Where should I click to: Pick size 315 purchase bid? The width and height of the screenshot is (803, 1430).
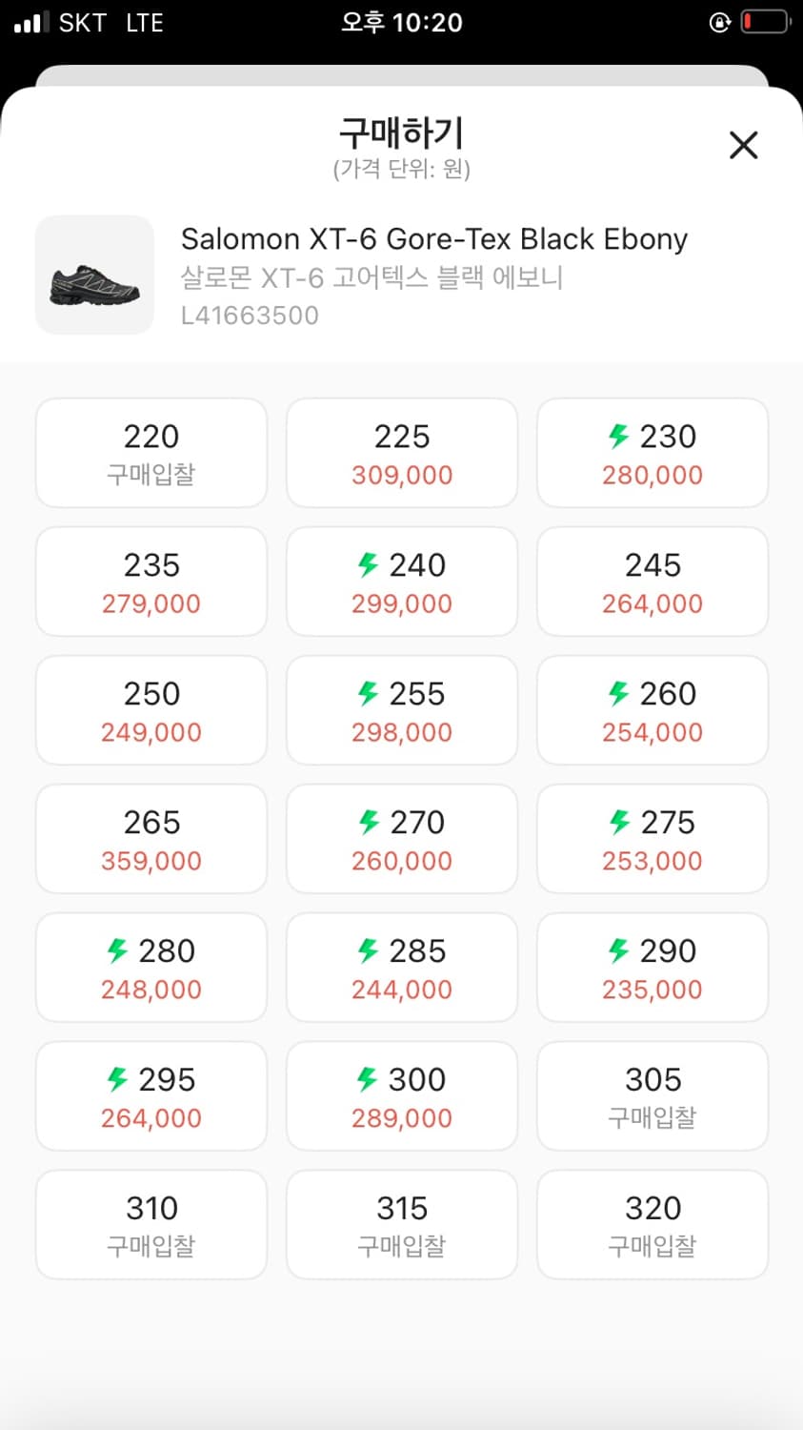point(402,1225)
